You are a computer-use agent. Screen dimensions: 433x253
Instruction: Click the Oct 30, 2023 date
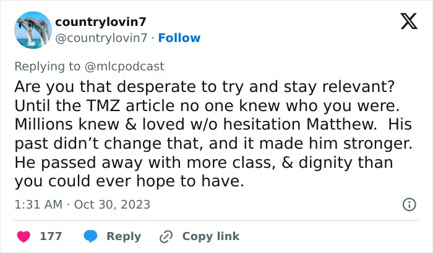point(112,204)
